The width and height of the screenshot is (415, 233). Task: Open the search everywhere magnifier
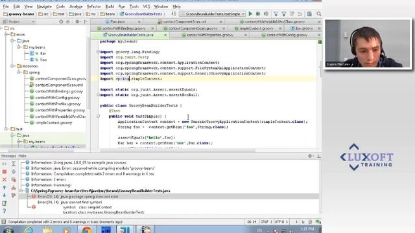click(x=318, y=14)
